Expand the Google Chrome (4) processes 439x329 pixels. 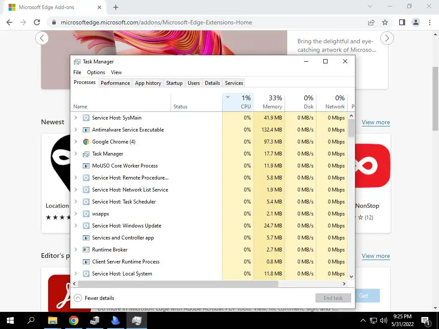pyautogui.click(x=75, y=142)
